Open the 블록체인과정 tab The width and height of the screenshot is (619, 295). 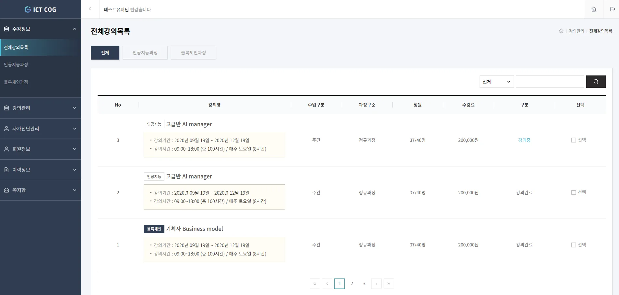pos(193,52)
